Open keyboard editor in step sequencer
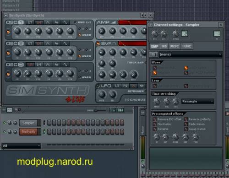This screenshot has height=178, width=229. (120, 110)
